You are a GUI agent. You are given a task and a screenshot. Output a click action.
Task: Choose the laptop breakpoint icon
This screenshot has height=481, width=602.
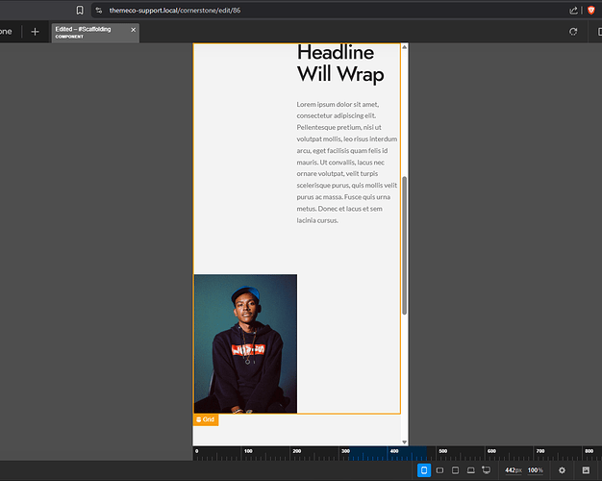pos(470,470)
